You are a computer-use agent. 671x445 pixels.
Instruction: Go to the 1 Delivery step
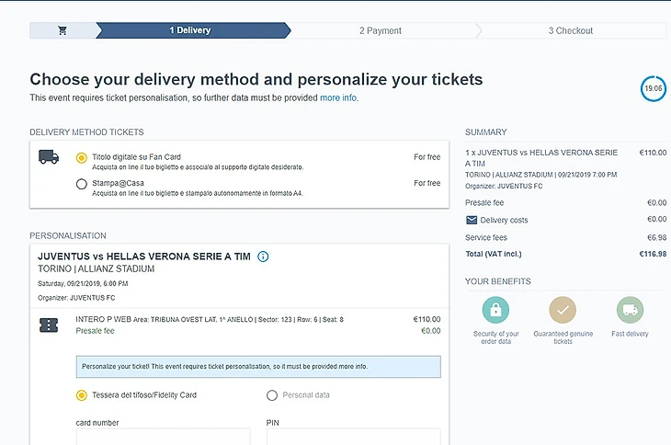pyautogui.click(x=190, y=30)
